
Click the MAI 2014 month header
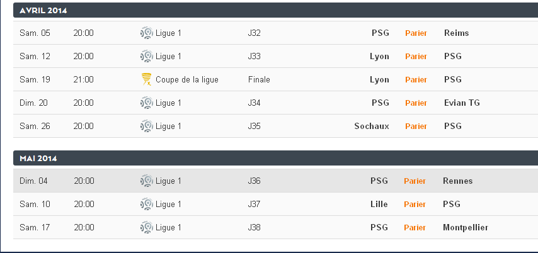tap(38, 158)
